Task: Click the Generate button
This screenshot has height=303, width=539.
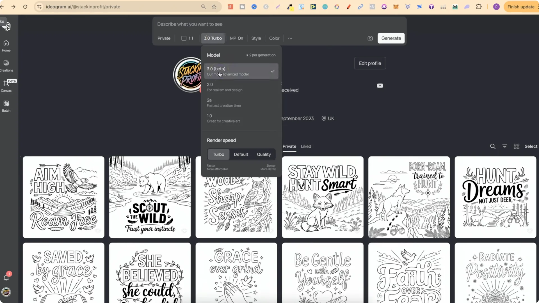Action: (x=391, y=38)
